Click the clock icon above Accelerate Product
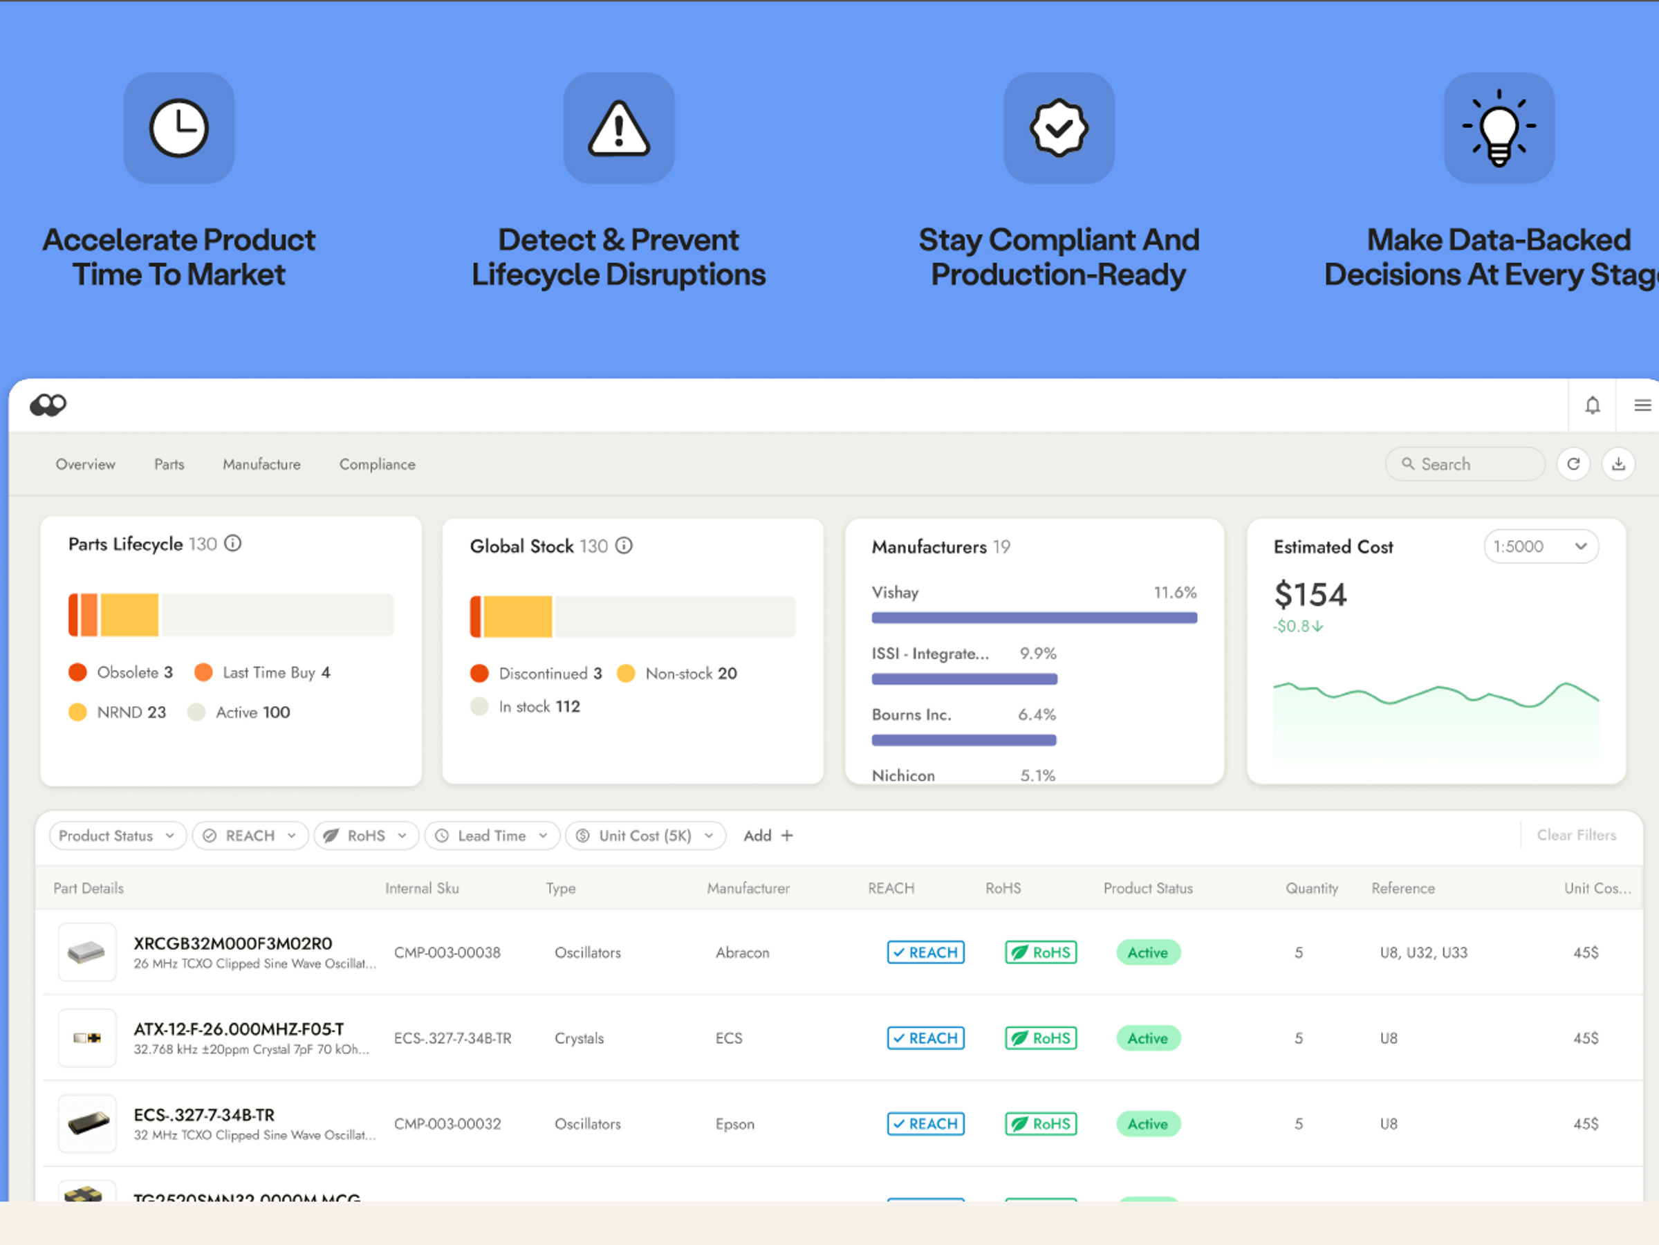 point(178,128)
